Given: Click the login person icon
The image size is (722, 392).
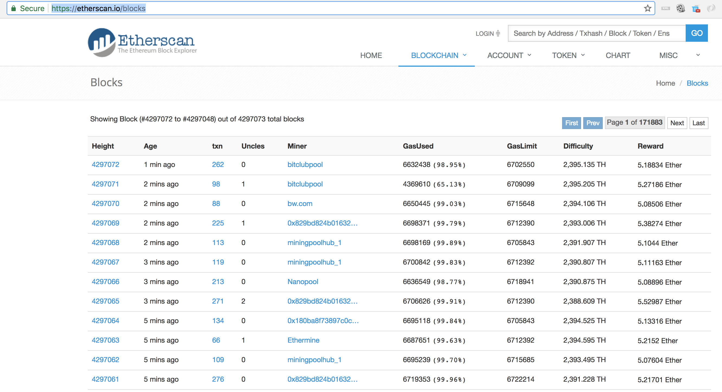Looking at the screenshot, I should click(498, 33).
